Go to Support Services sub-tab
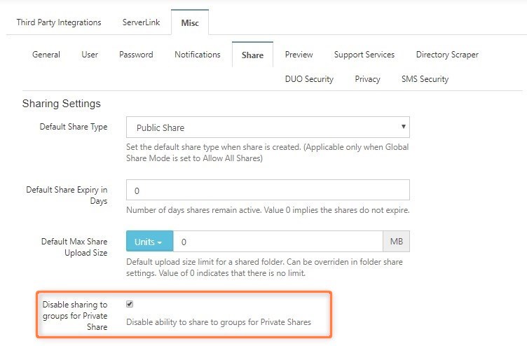The height and width of the screenshot is (346, 527). [x=364, y=55]
